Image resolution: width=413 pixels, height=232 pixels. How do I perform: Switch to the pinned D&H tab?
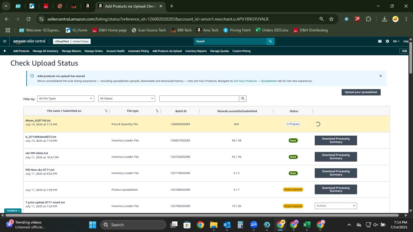pos(46,6)
